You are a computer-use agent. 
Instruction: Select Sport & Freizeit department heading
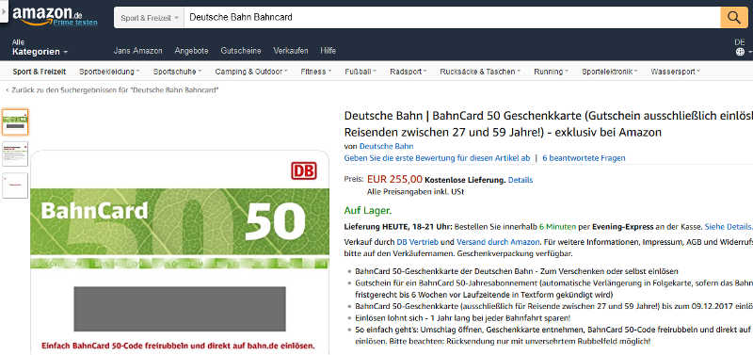tap(40, 72)
